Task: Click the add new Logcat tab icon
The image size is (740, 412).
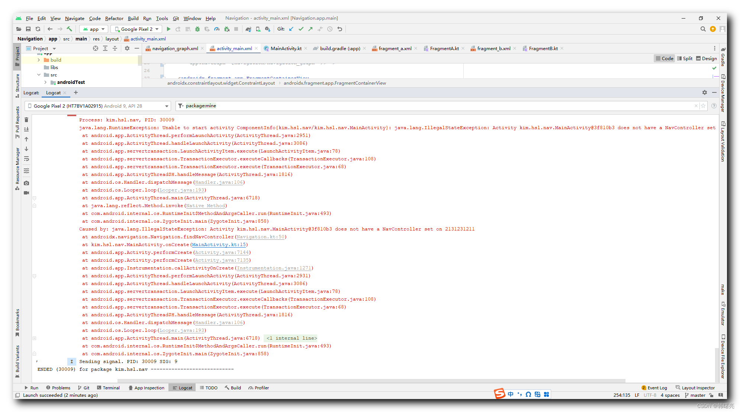Action: click(76, 93)
